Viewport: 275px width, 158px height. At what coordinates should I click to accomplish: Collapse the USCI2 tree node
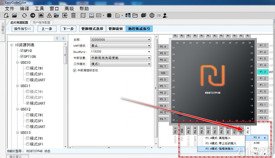tap(17, 109)
